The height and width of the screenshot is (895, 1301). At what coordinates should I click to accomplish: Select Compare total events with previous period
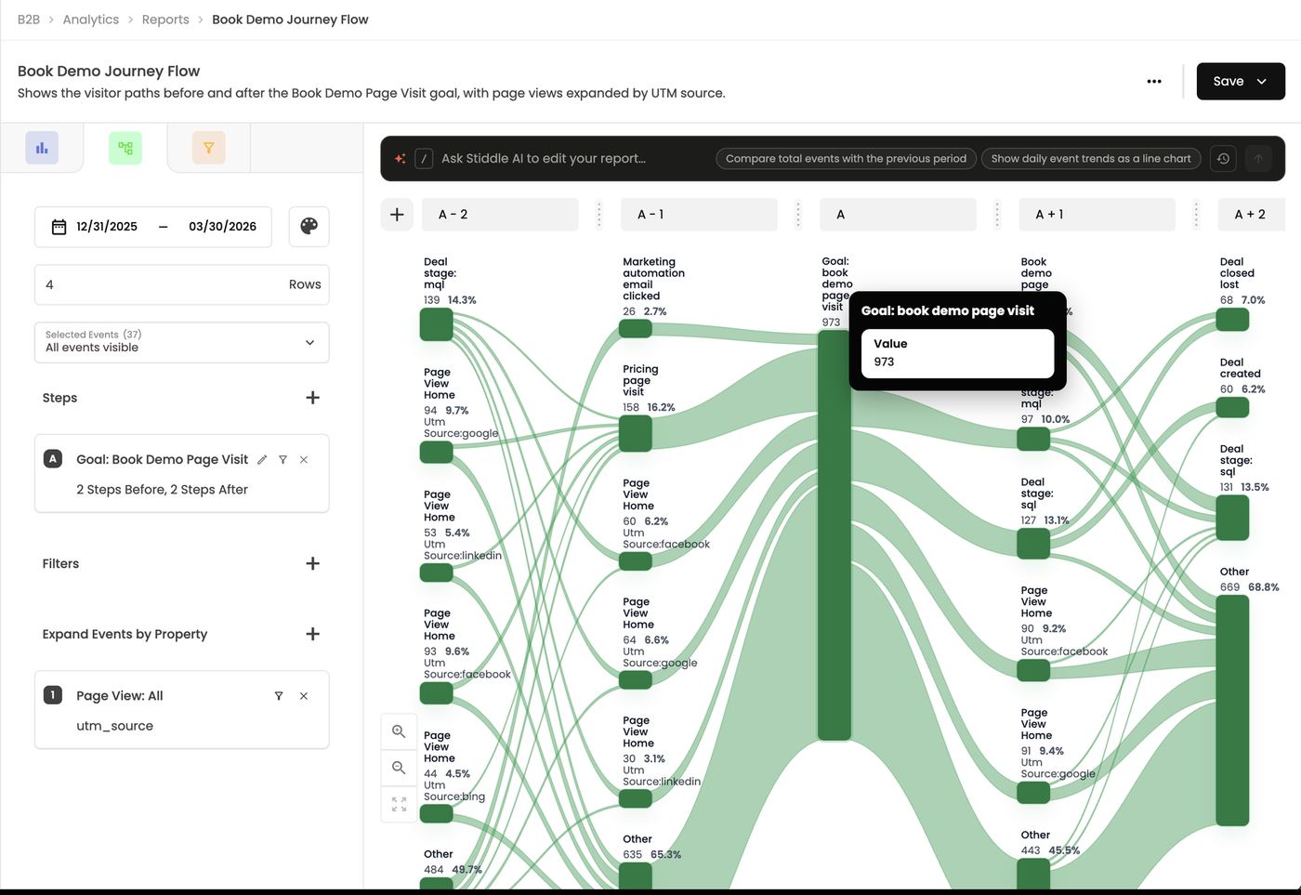point(847,159)
